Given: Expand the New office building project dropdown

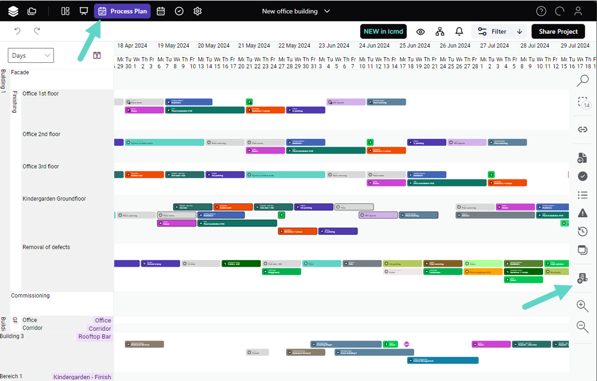Looking at the screenshot, I should [x=327, y=11].
